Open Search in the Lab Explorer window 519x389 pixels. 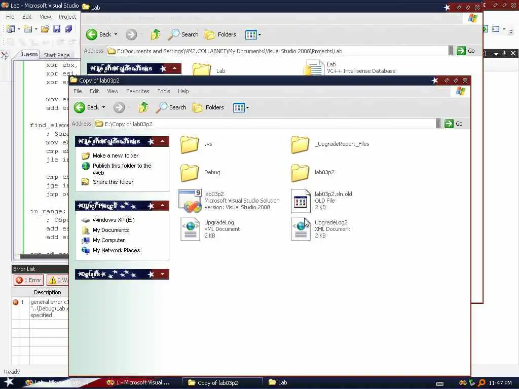point(183,34)
